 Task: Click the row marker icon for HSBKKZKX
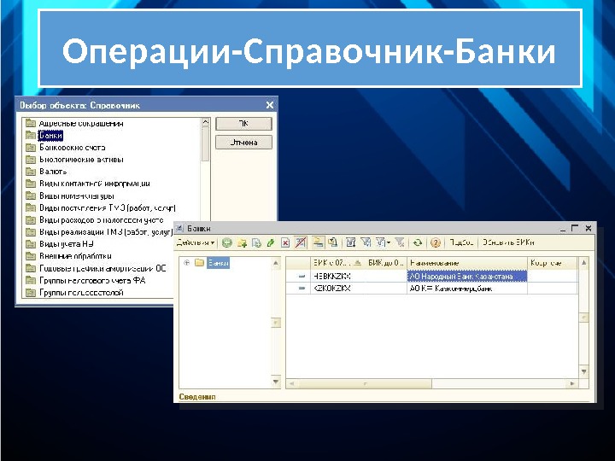[302, 277]
